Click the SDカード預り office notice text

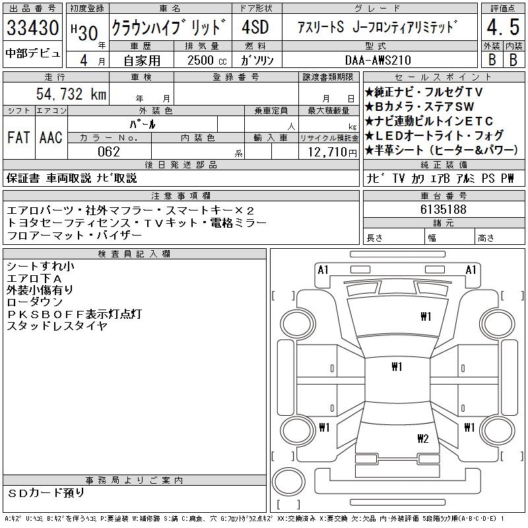[x=47, y=493]
